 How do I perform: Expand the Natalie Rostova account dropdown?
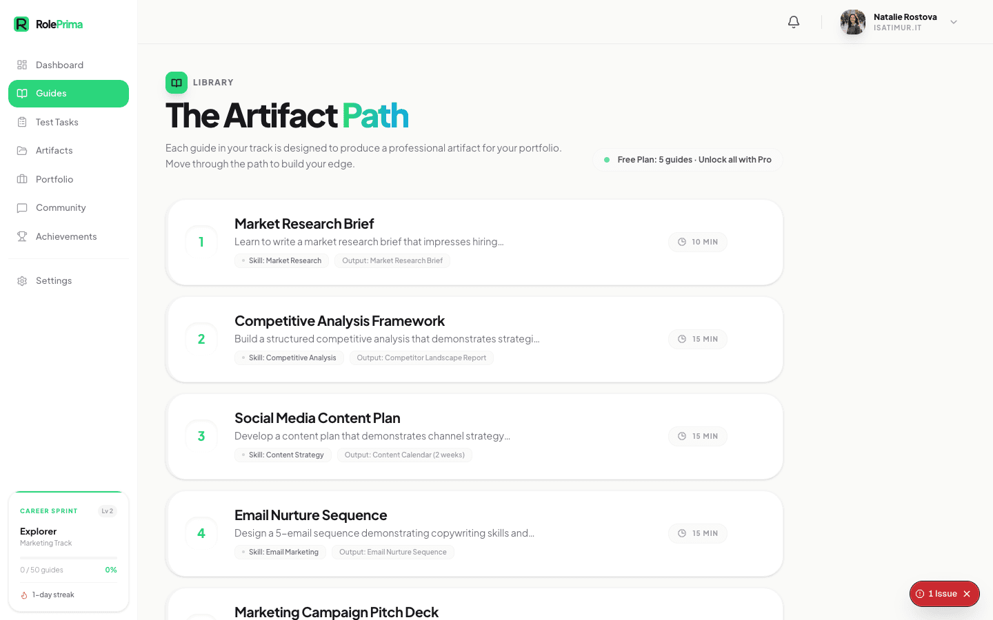pyautogui.click(x=954, y=22)
